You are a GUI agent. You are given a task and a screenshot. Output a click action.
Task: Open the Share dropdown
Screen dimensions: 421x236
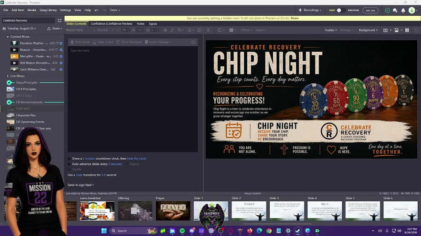[55, 29]
